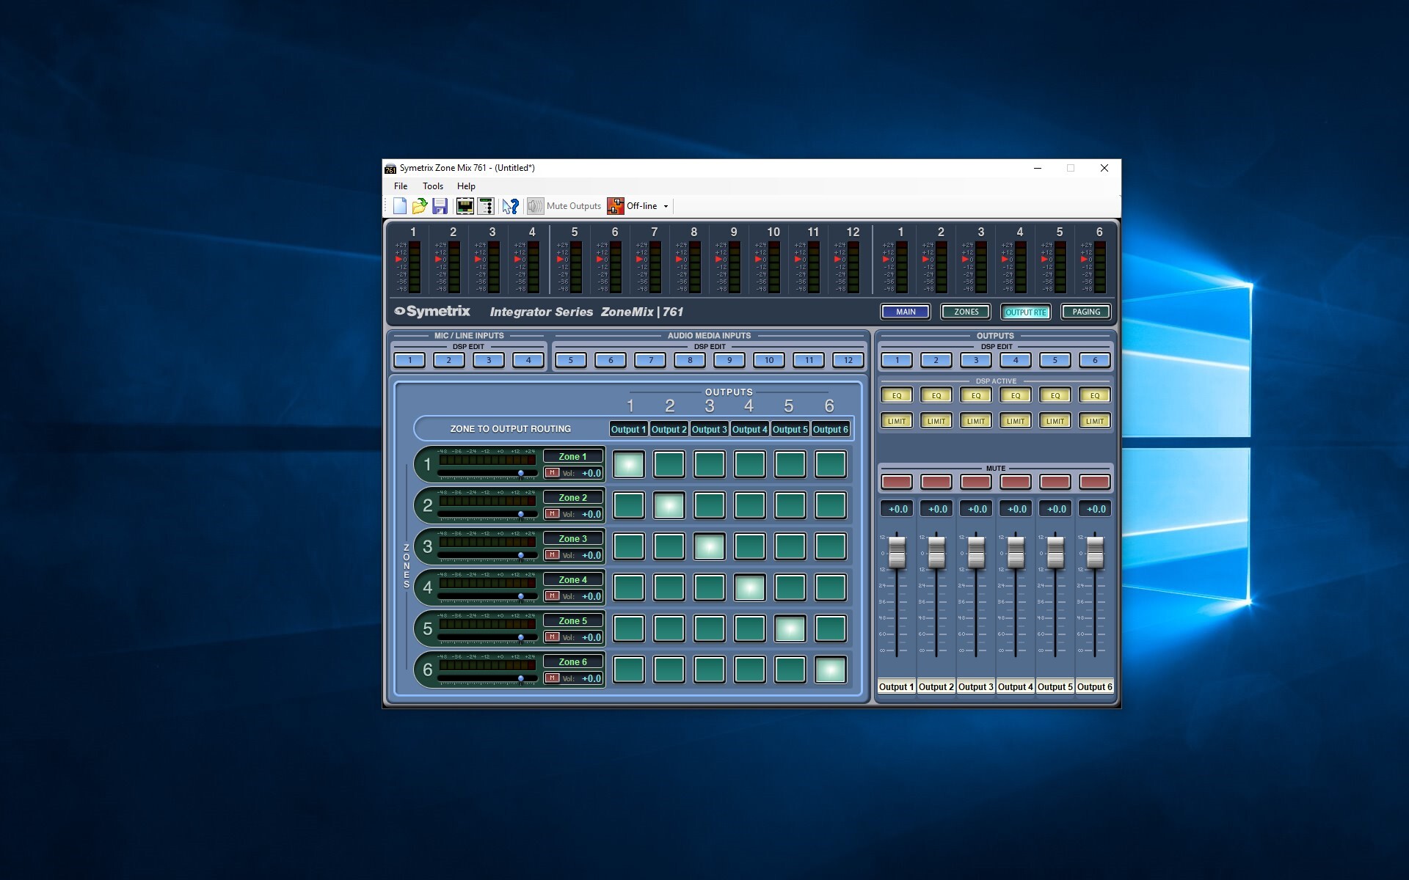Click the remote control panel toolbar icon

(x=485, y=206)
